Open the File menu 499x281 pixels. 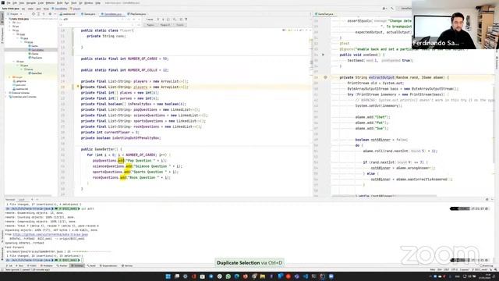[x=9, y=3]
